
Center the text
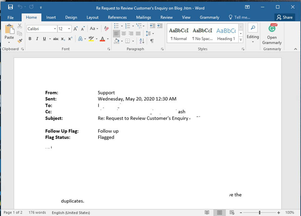pos(124,34)
